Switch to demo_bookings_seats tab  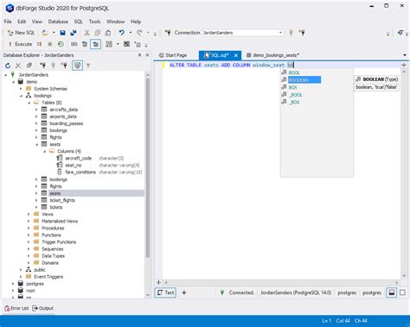point(272,55)
